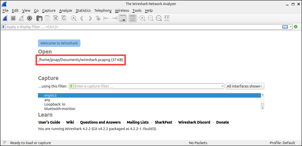Add display filter button green plus

pos(296,27)
